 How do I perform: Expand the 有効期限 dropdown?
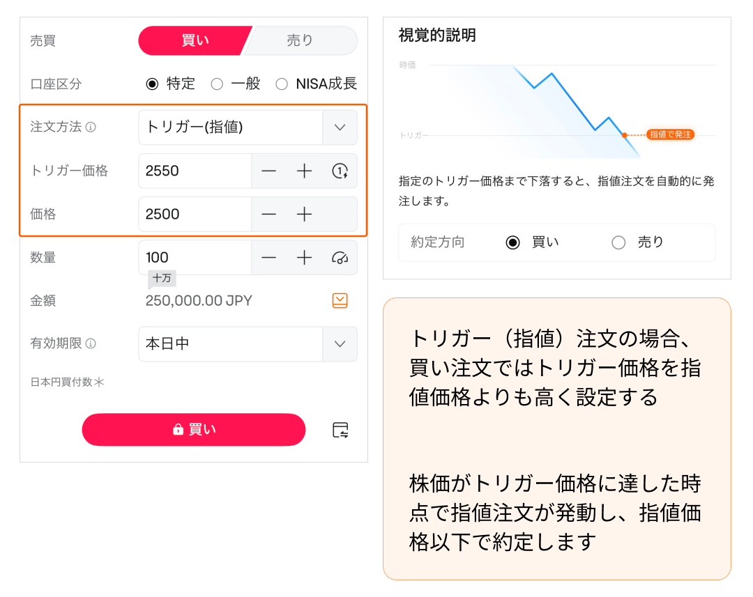click(x=340, y=344)
